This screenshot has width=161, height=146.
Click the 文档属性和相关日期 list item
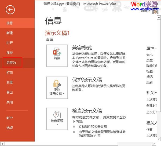click(x=93, y=126)
